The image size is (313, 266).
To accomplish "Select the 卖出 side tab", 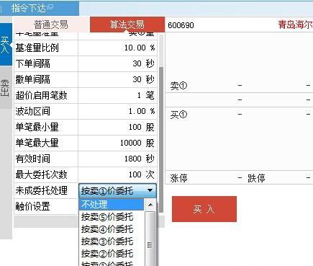I will [x=5, y=87].
